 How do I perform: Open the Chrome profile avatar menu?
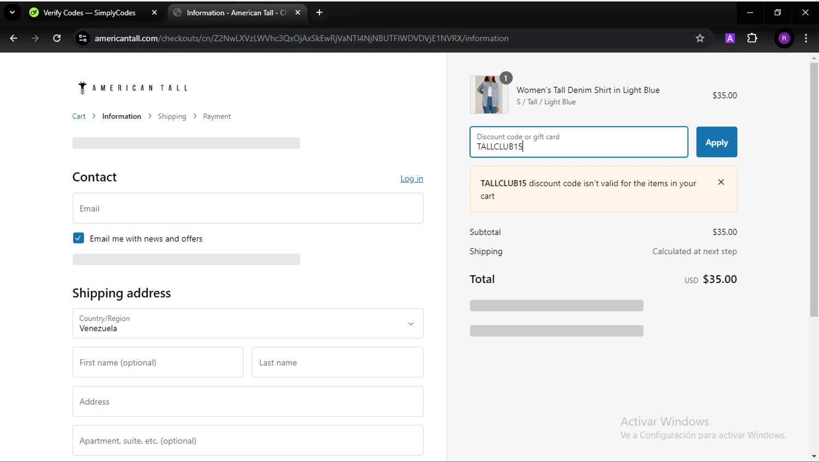coord(784,38)
